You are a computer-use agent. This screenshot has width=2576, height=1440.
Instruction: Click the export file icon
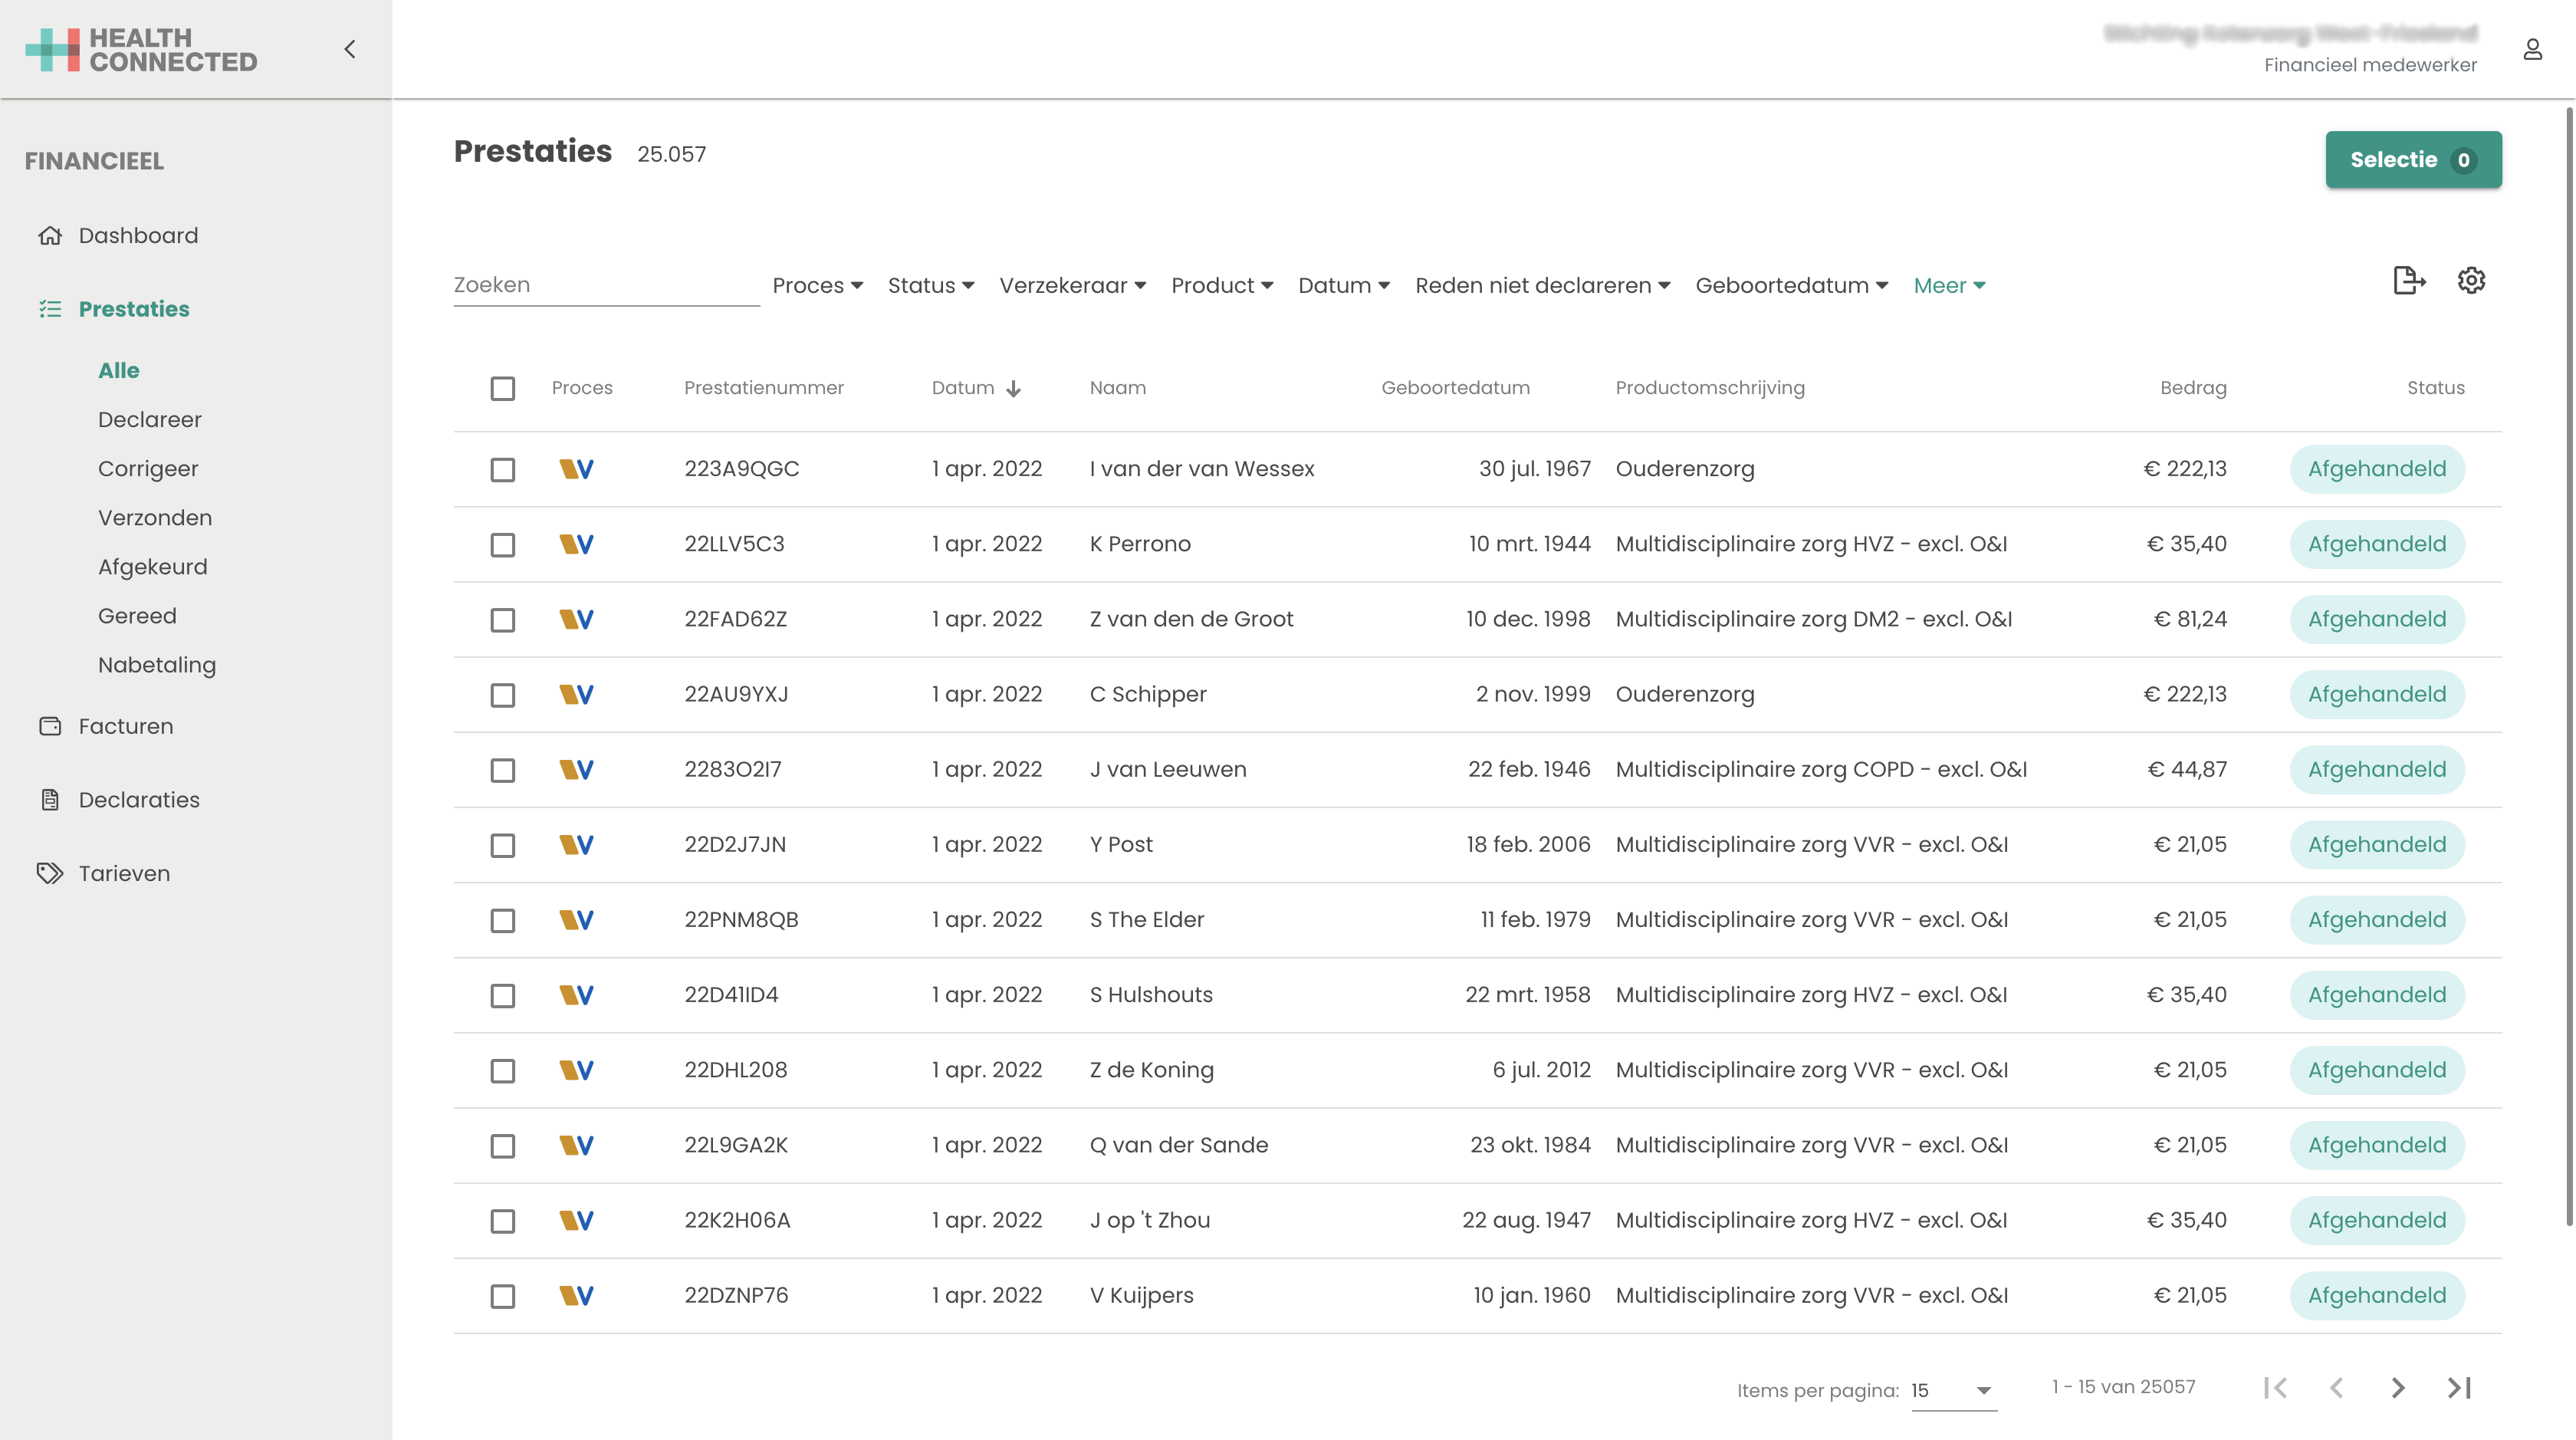pyautogui.click(x=2408, y=281)
